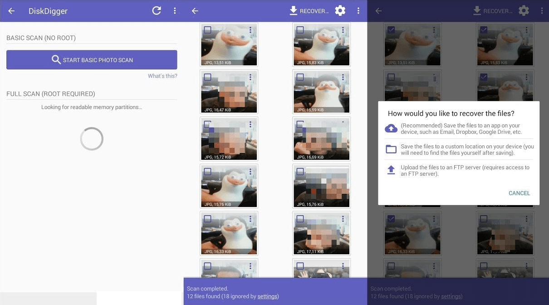Check the box on the 16,47 KiB photo

(x=207, y=77)
